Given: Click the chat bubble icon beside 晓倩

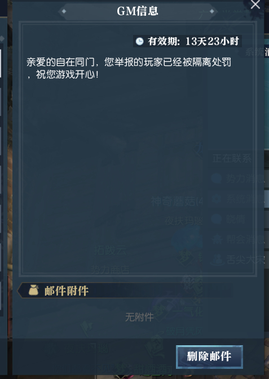Looking at the screenshot, I should [216, 219].
